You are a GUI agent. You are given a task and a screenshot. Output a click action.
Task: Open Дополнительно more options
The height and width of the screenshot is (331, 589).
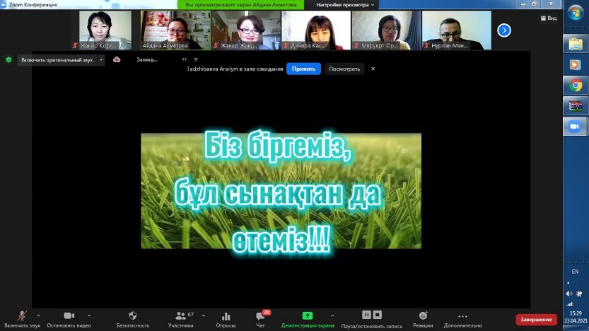(462, 320)
